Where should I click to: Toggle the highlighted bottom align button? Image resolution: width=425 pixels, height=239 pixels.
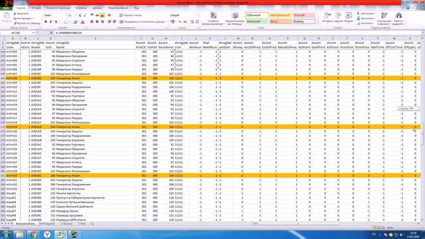[102, 15]
